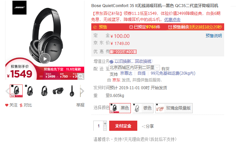The height and width of the screenshot is (146, 236).
Task: Select the 银色 color option
Action: pyautogui.click(x=143, y=108)
